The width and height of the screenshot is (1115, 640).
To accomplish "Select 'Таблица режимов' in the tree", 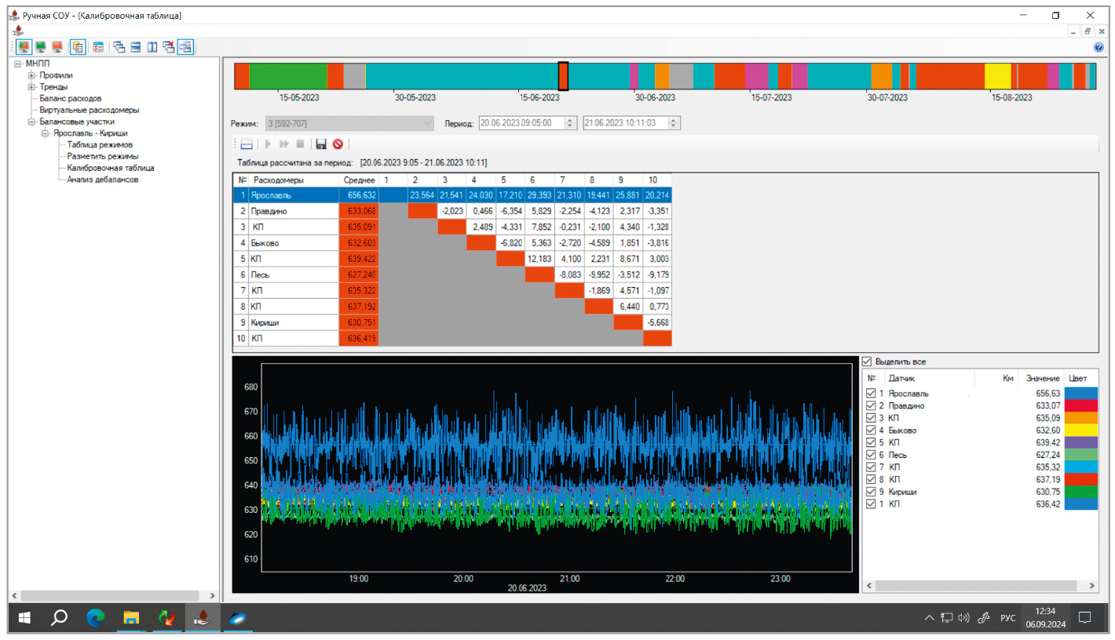I will [100, 145].
